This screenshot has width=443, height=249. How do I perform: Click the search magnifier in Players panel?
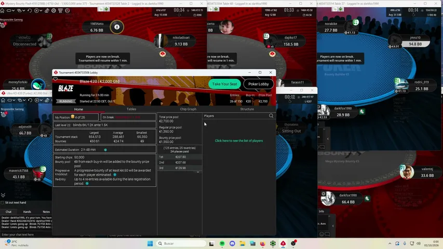(x=271, y=116)
